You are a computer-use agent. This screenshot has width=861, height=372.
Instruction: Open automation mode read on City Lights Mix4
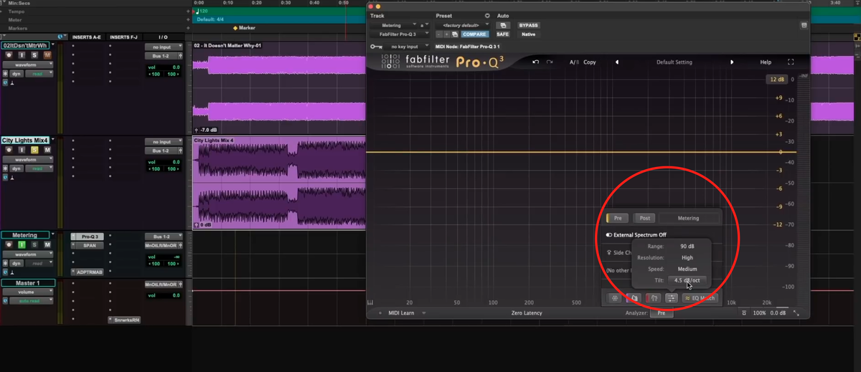(39, 168)
